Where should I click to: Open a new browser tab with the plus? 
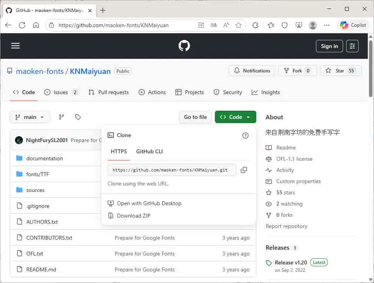tap(103, 10)
